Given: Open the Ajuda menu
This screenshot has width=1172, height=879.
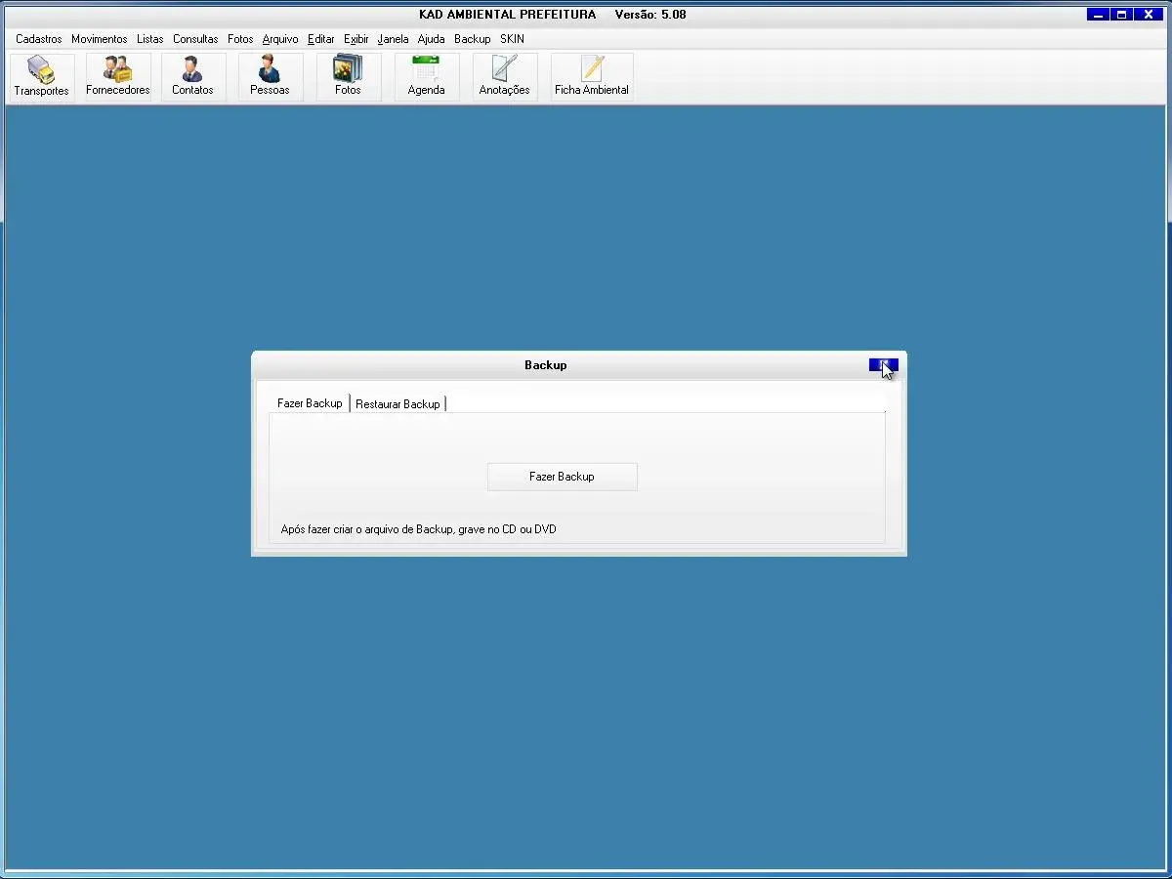Looking at the screenshot, I should (x=431, y=39).
